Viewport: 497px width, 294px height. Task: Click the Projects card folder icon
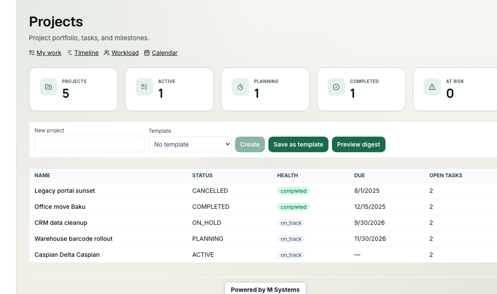click(x=48, y=87)
